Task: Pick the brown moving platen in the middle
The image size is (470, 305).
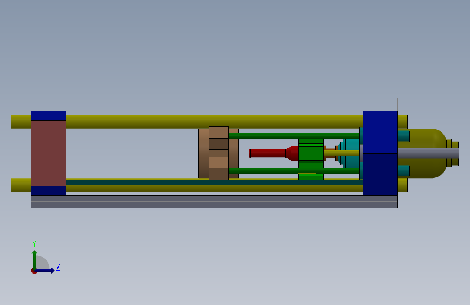Action: coord(218,153)
